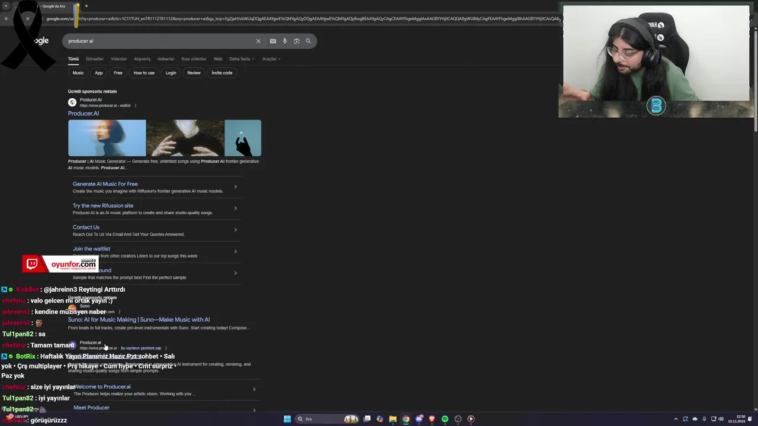Expand the Araçlar tools dropdown

pos(271,59)
